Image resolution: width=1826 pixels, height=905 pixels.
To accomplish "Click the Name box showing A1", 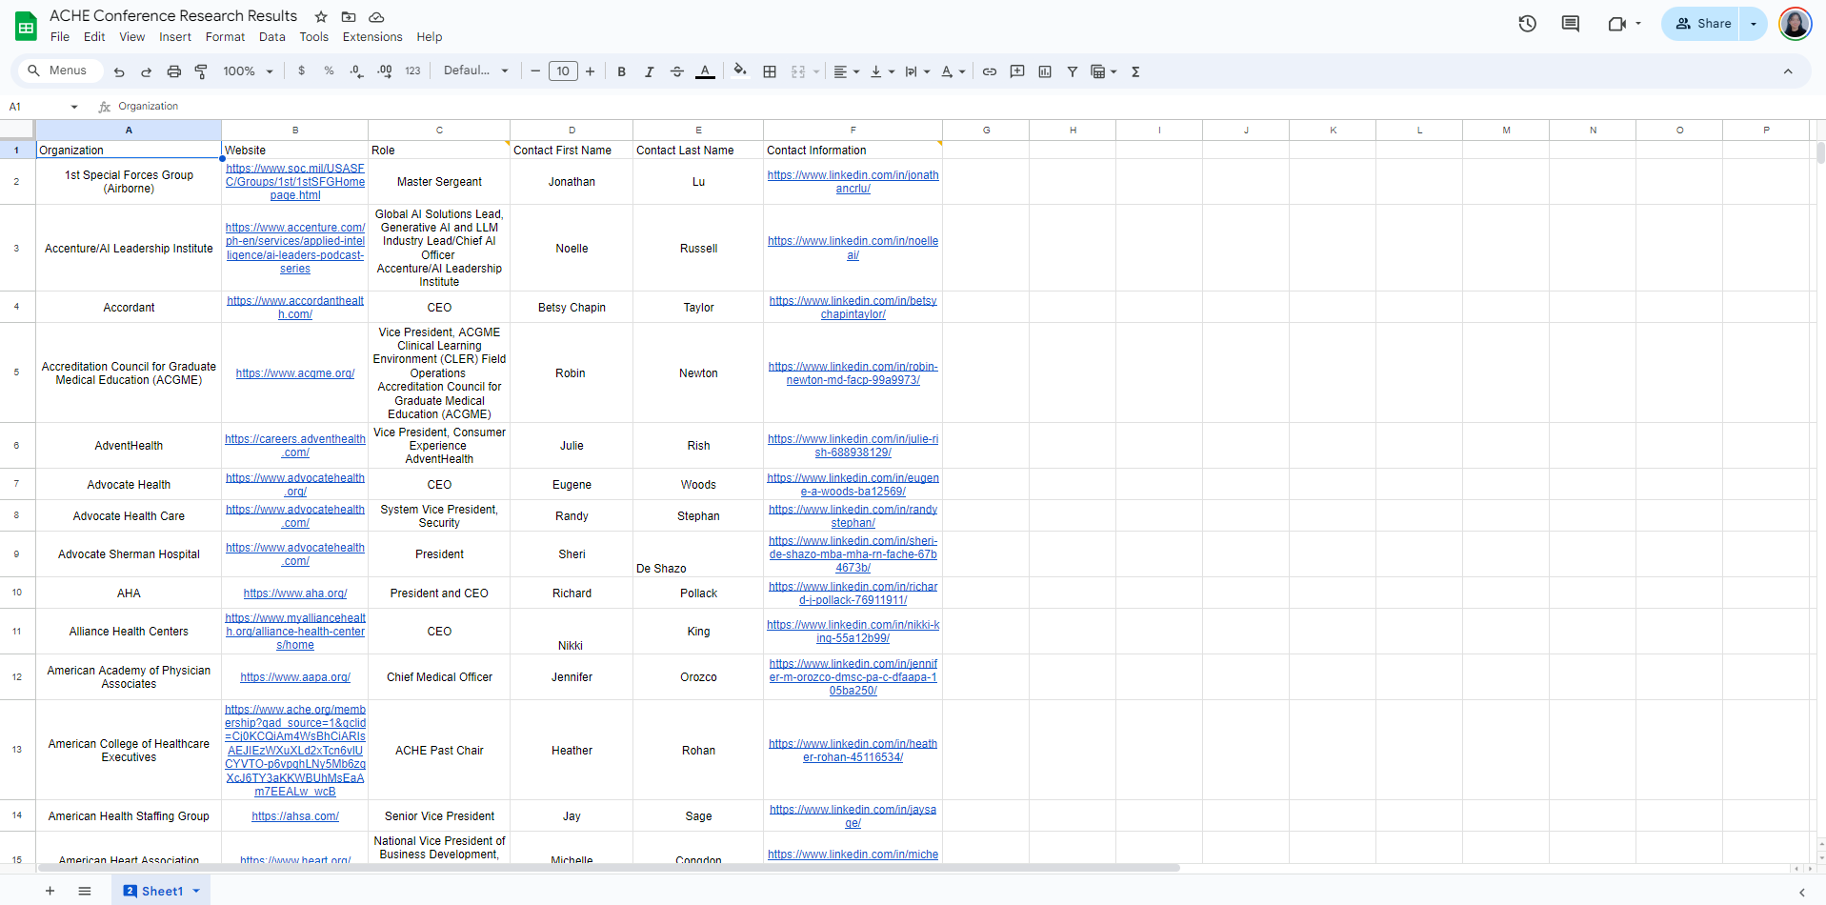I will [x=43, y=107].
